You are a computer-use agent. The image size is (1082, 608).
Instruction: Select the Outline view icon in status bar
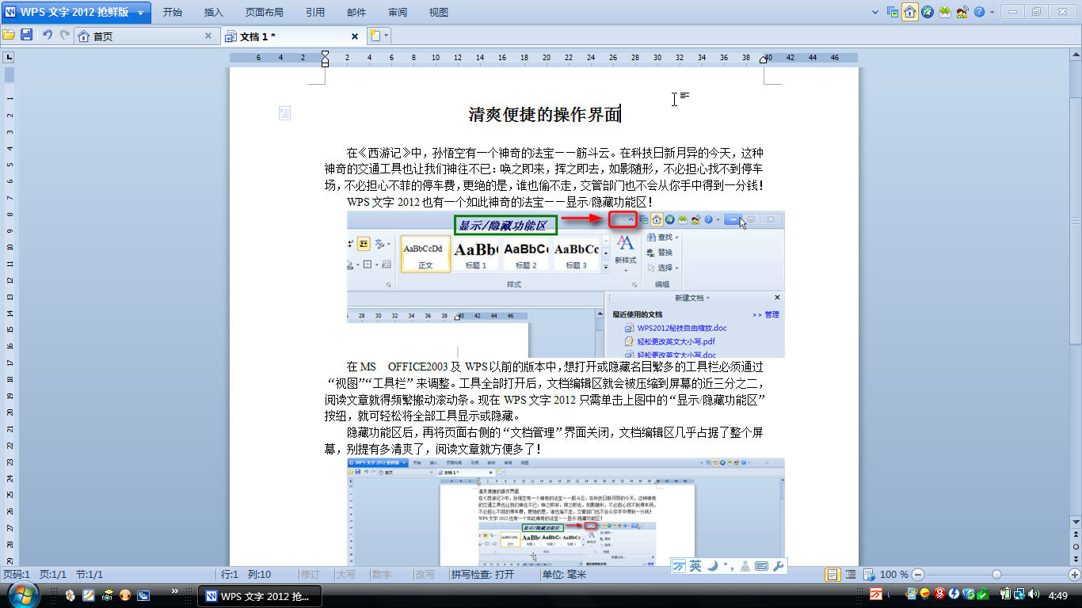(851, 575)
